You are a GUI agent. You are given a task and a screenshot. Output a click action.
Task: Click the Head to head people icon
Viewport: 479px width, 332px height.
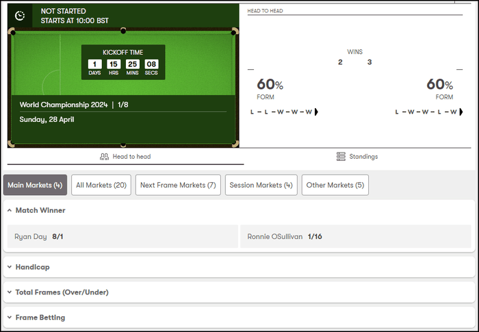click(104, 157)
